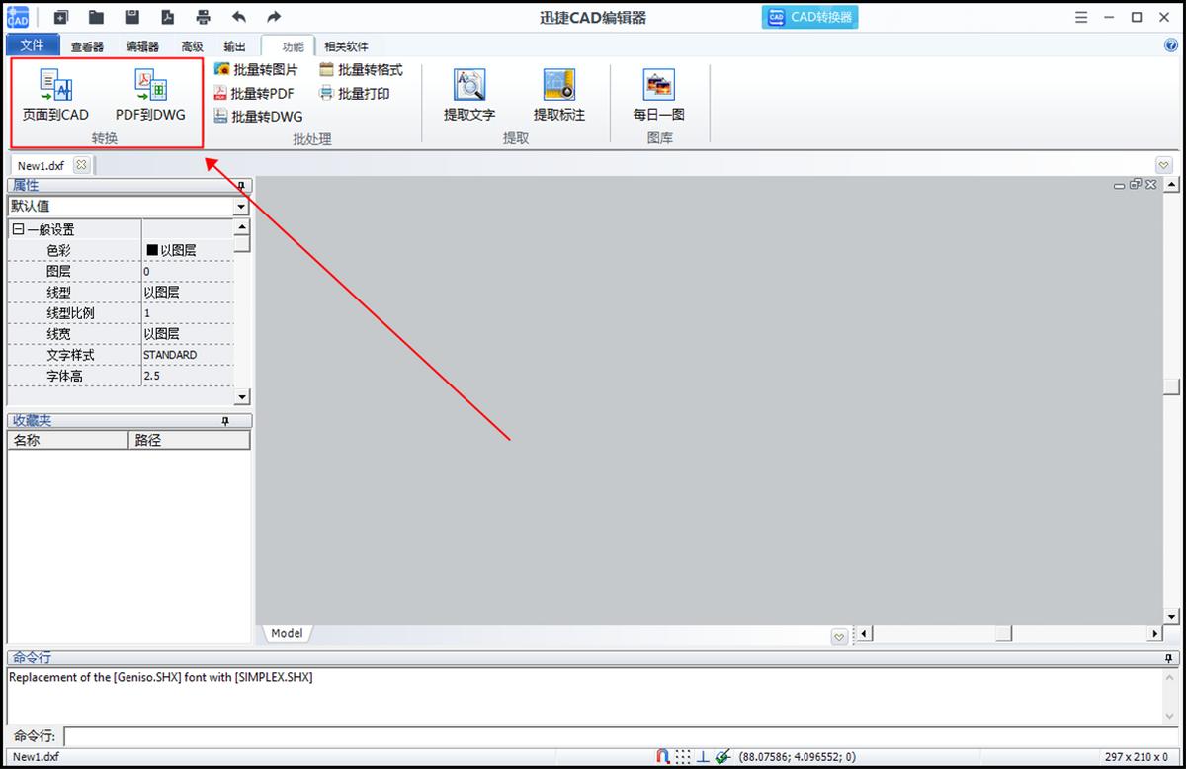Click the Print icon in quick toolbar

point(203,17)
